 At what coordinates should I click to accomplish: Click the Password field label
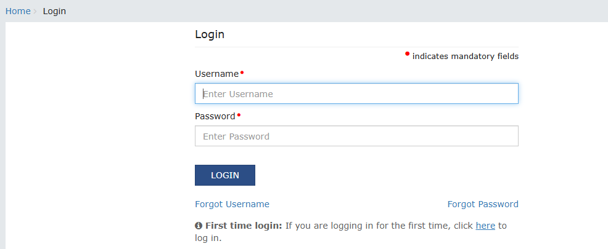pyautogui.click(x=215, y=116)
